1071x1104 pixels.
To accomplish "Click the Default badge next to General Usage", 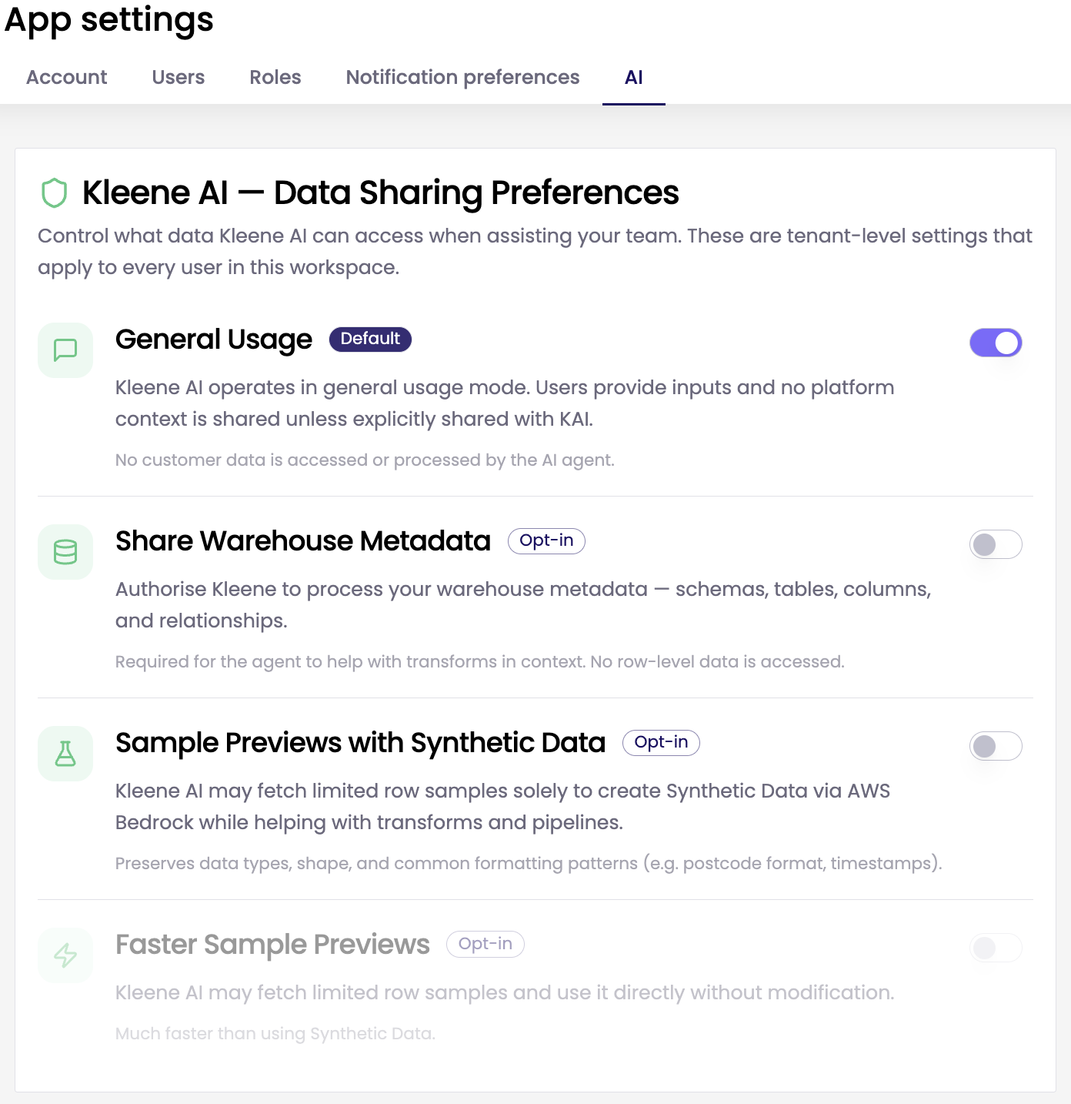I will 370,339.
